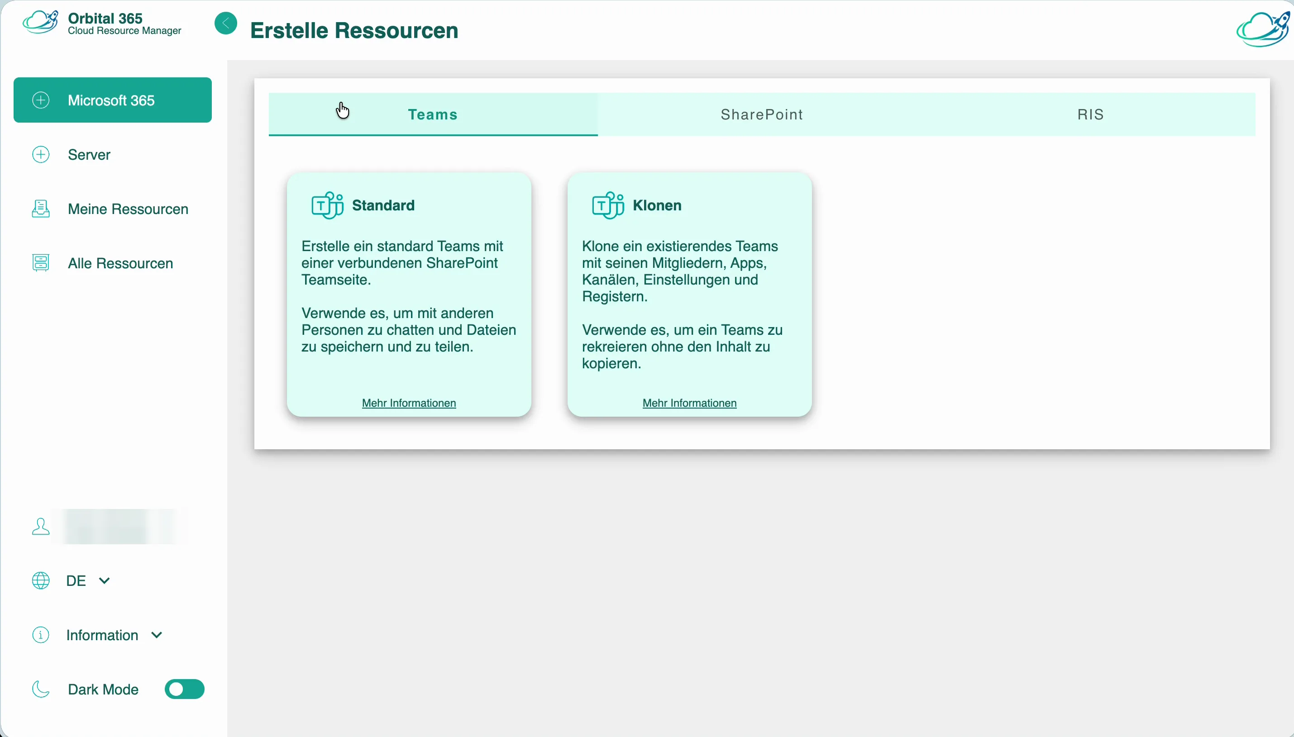Viewport: 1294px width, 737px height.
Task: Open the Server section label
Action: point(89,154)
